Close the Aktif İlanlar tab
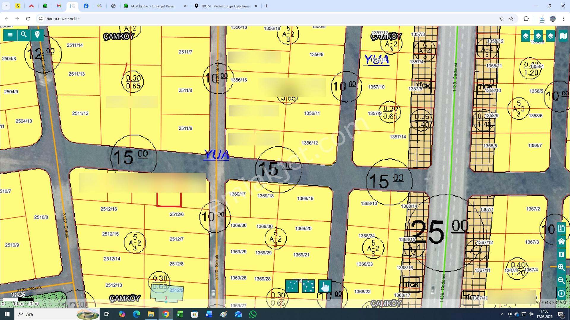Screen dimensions: 570x320 tap(185, 6)
